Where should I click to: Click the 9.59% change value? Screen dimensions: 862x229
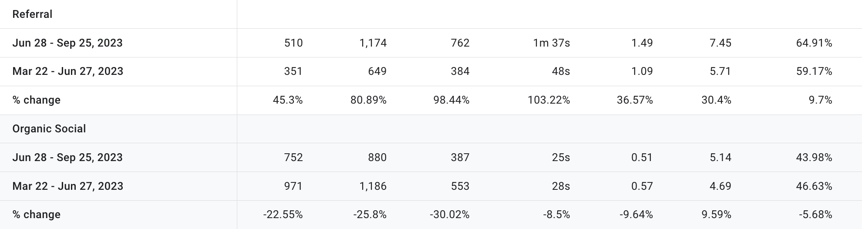click(716, 215)
